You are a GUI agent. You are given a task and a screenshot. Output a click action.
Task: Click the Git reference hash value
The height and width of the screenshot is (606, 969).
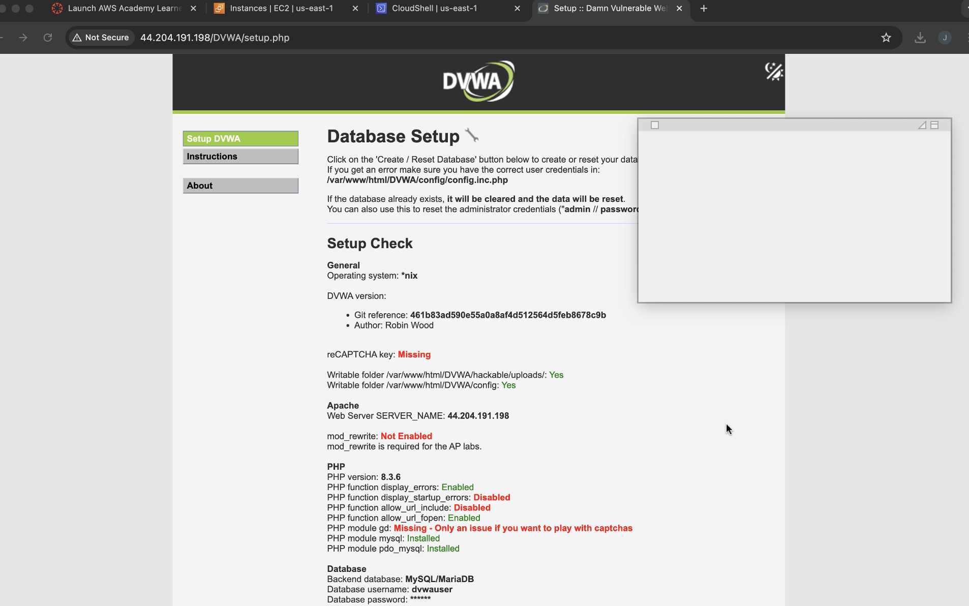tap(508, 315)
